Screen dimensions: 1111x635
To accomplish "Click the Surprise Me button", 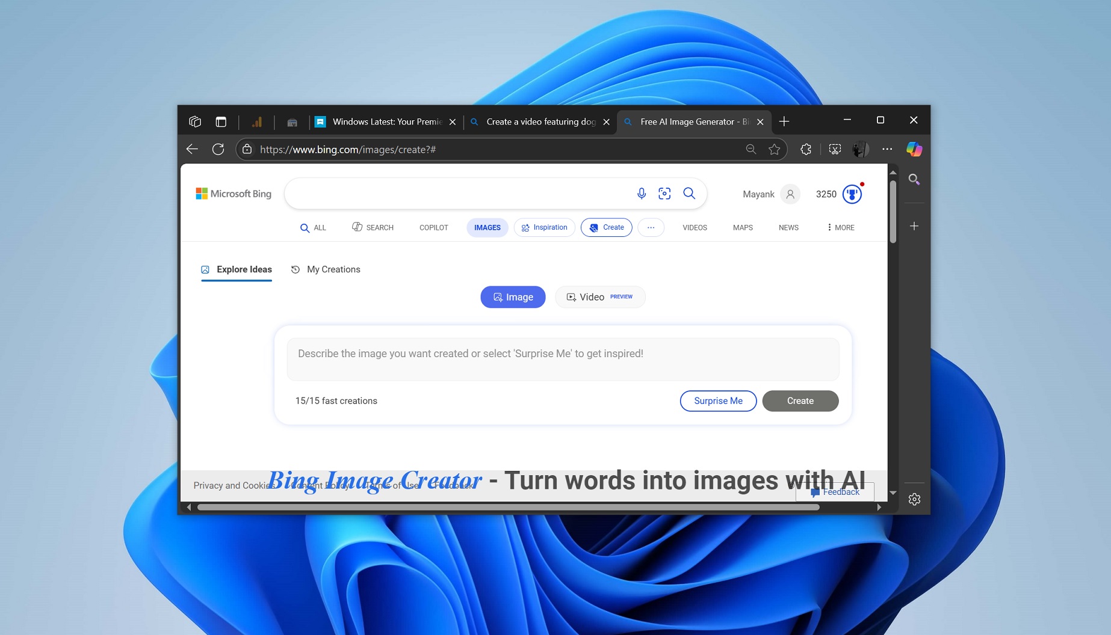I will pos(718,401).
